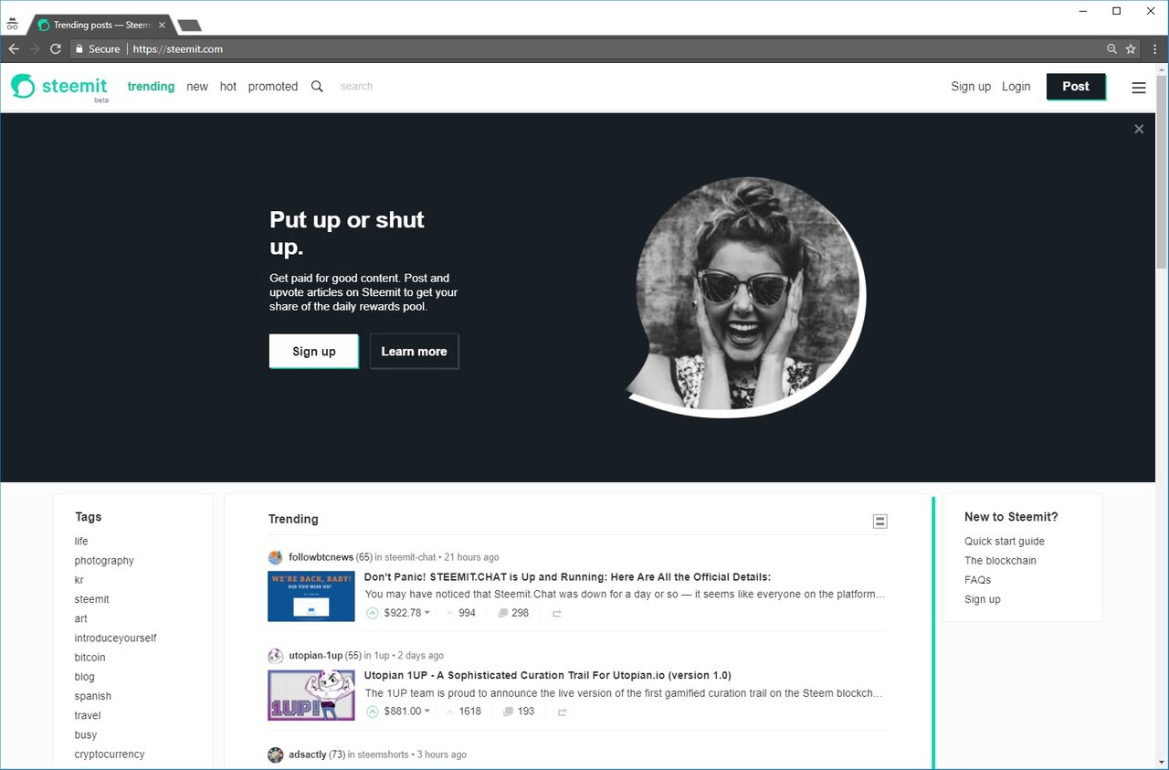Open Utopian 1UP post title
Viewport: 1169px width, 770px height.
point(547,676)
